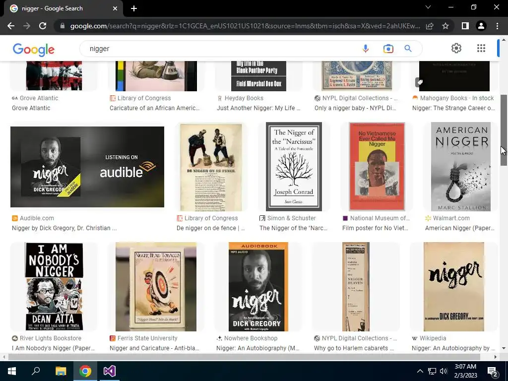Open the volume control in system tray
The image size is (508, 381).
(x=444, y=371)
